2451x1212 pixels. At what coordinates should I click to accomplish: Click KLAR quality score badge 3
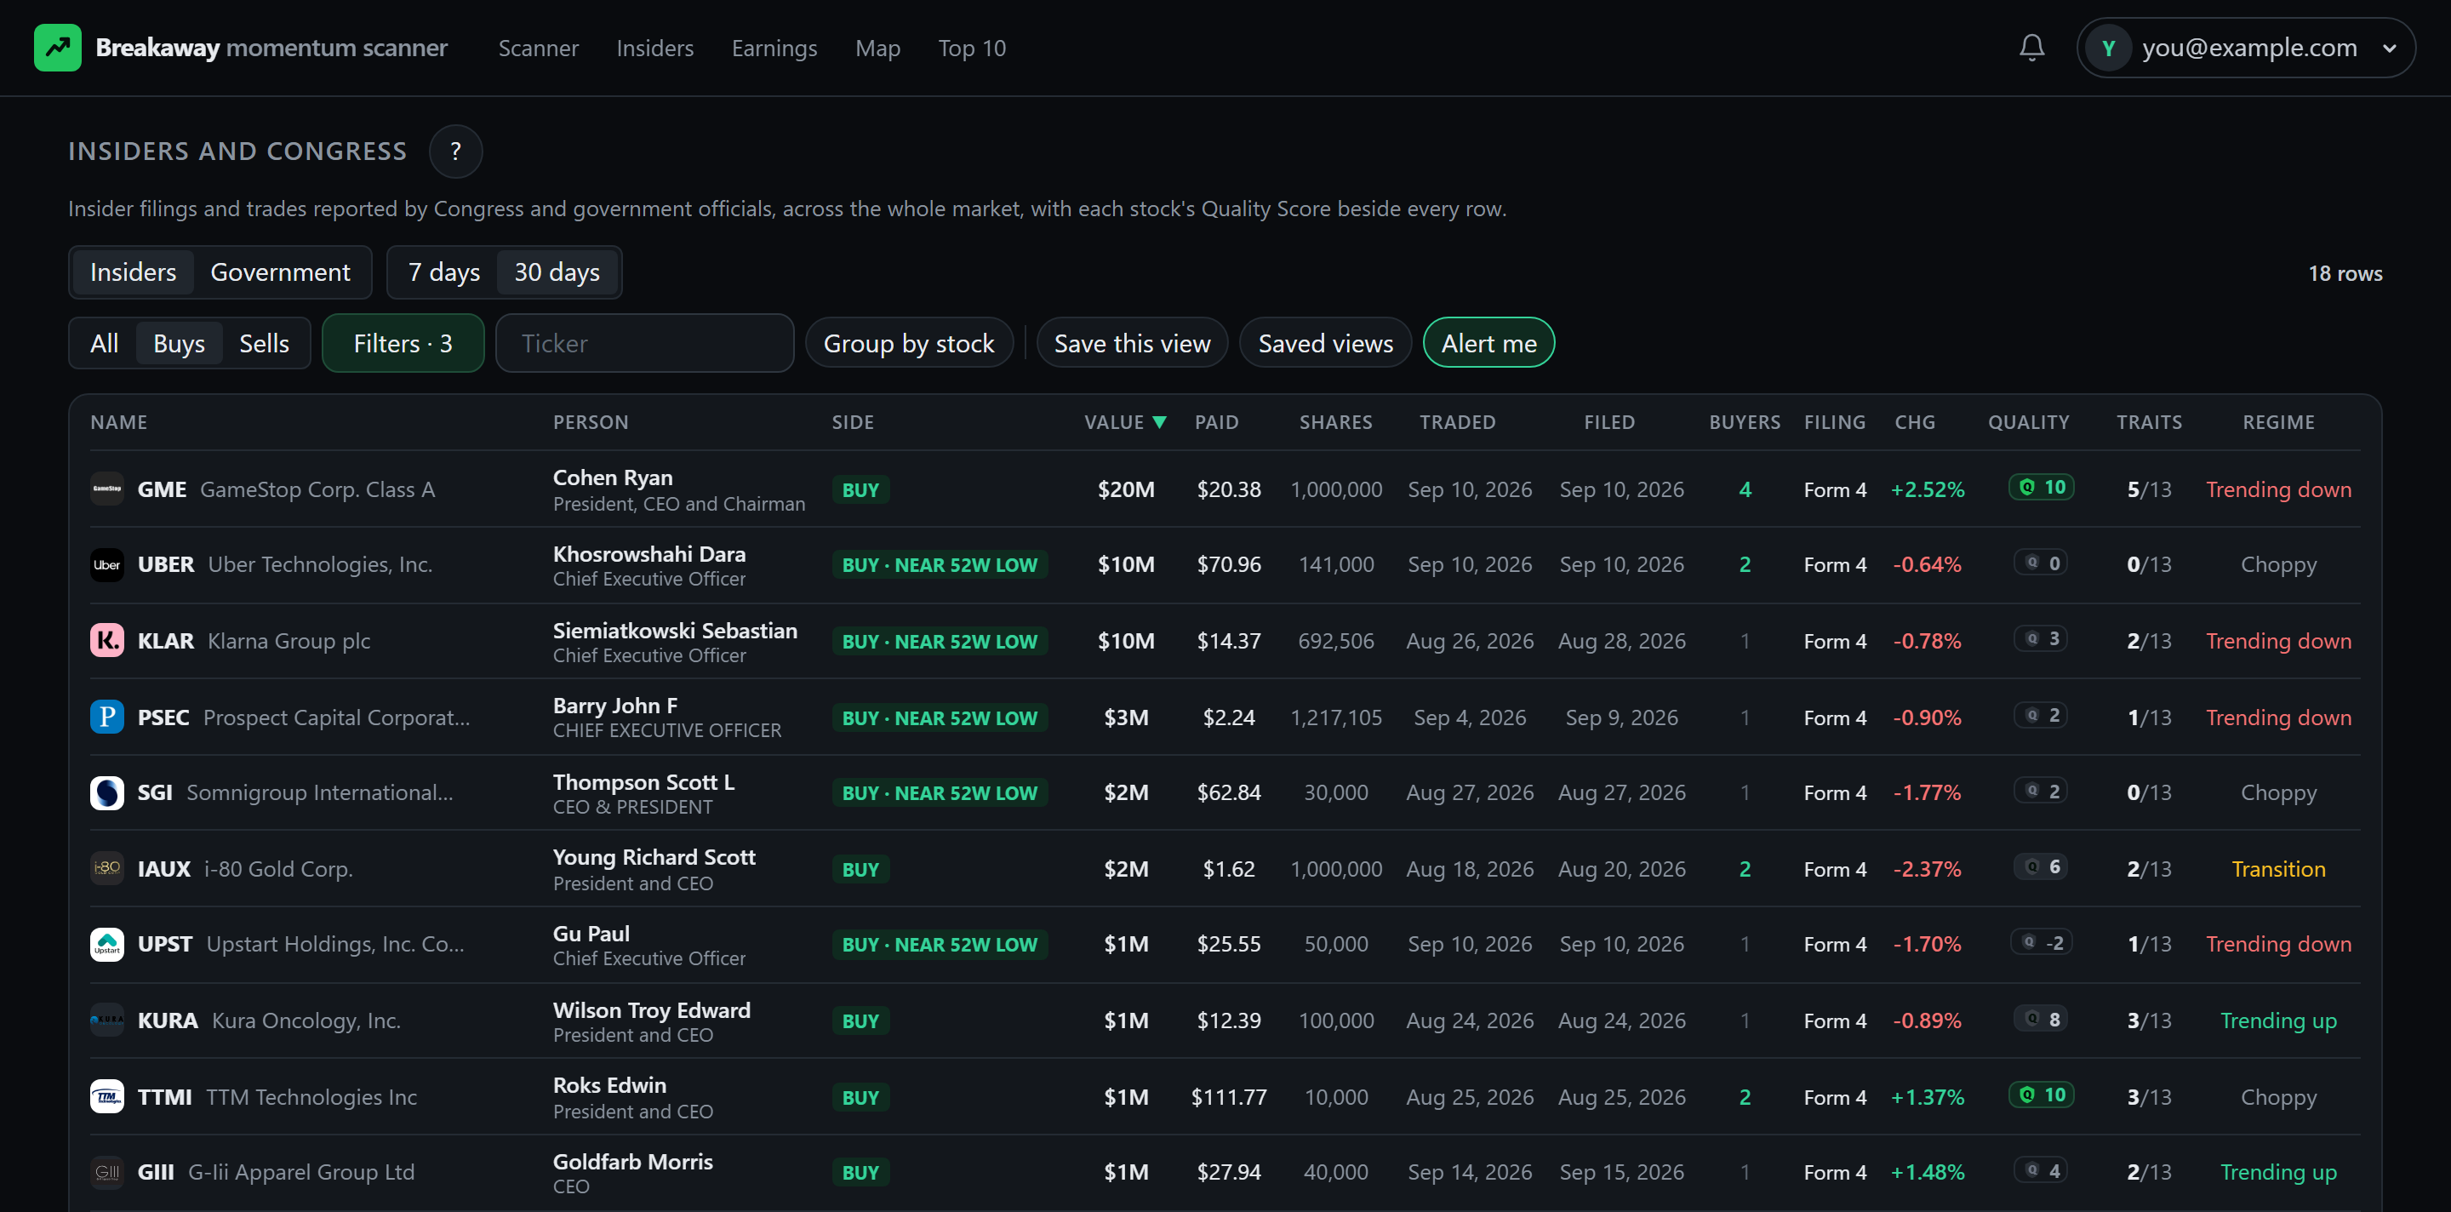point(2041,638)
